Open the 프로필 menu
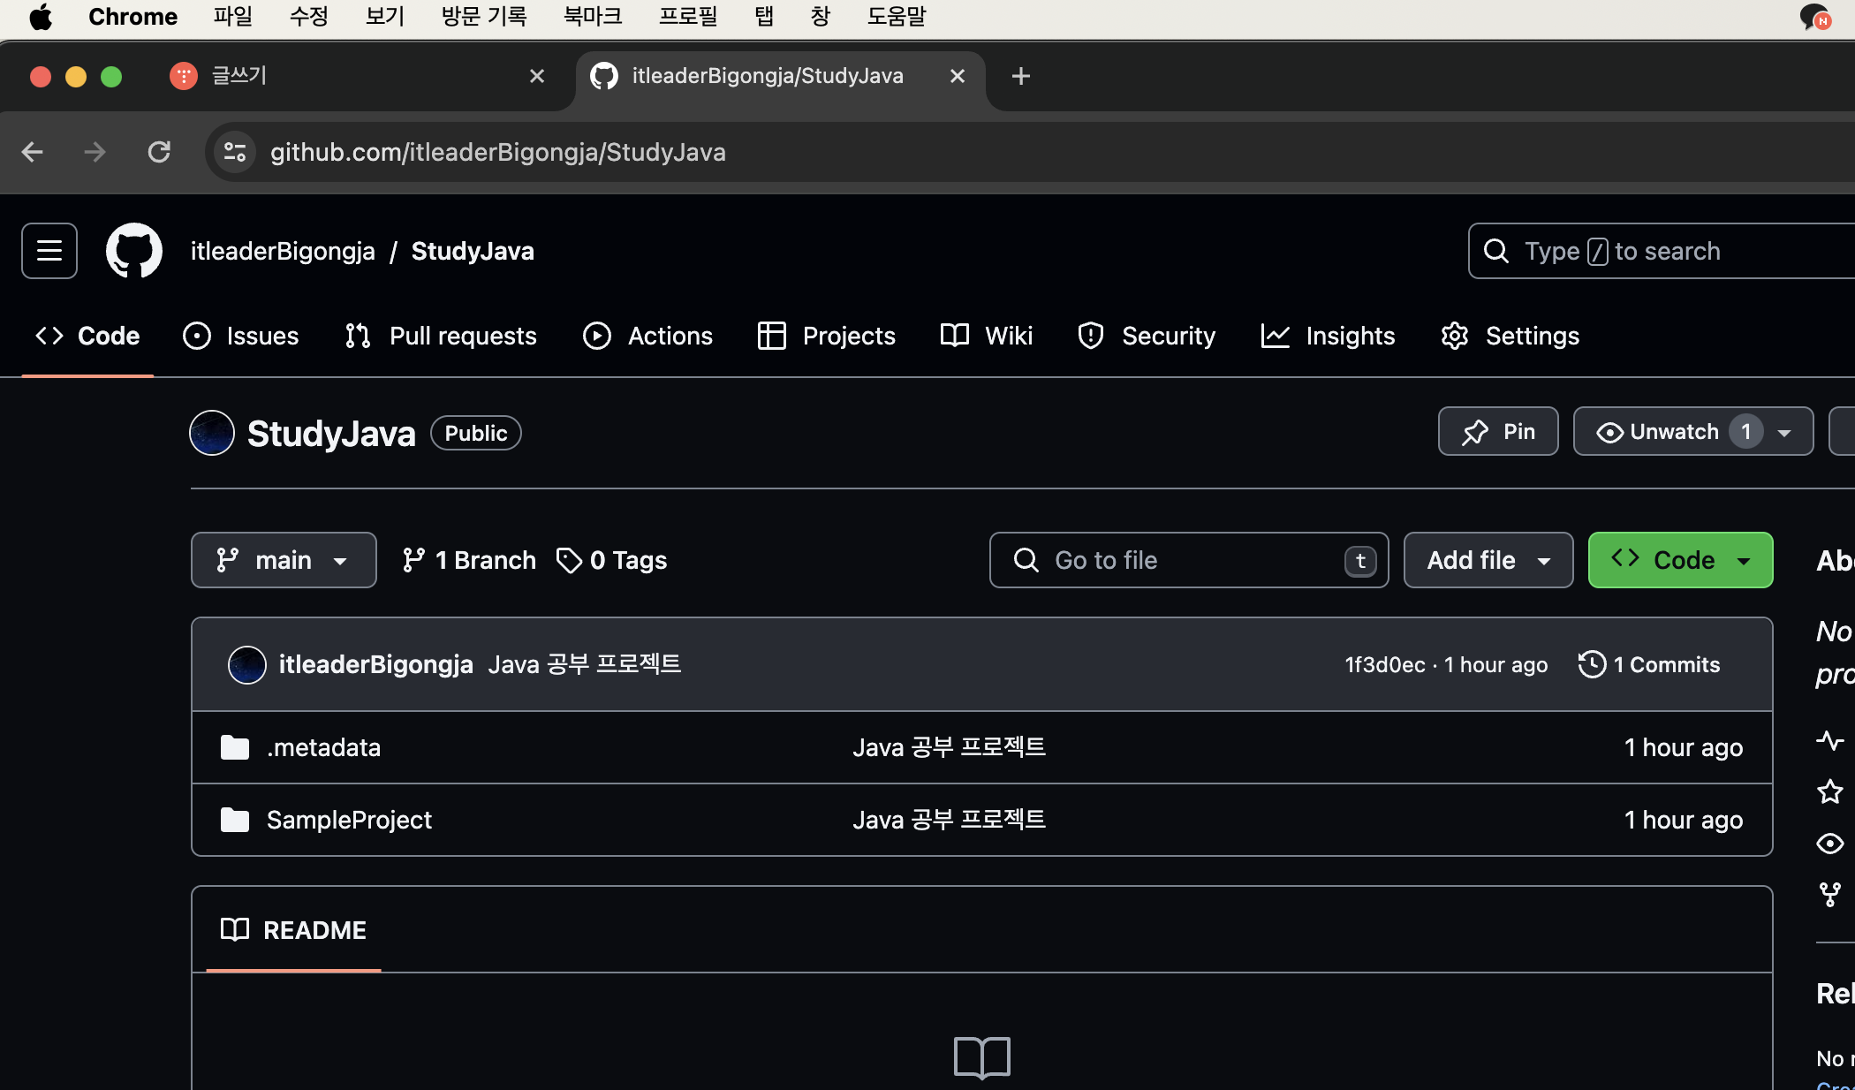The height and width of the screenshot is (1090, 1855). click(688, 17)
